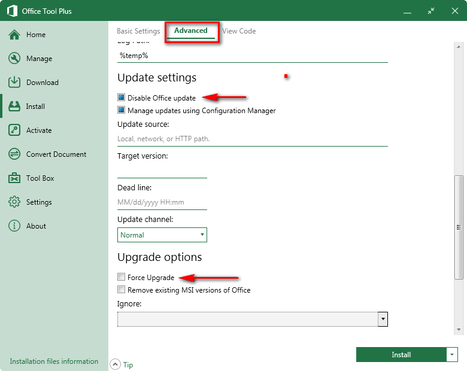Check Remove existing MSI versions of Office

click(x=121, y=290)
